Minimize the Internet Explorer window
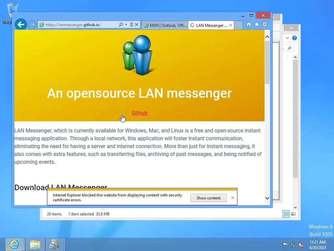Screen dimensions: 334x251 pyautogui.click(x=242, y=16)
